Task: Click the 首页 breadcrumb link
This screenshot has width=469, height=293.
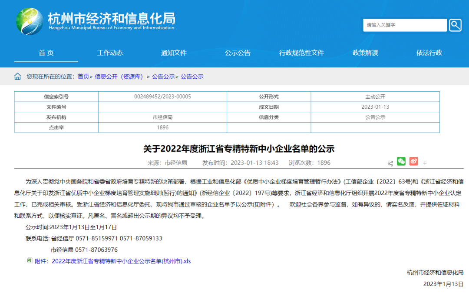Action: pos(83,76)
